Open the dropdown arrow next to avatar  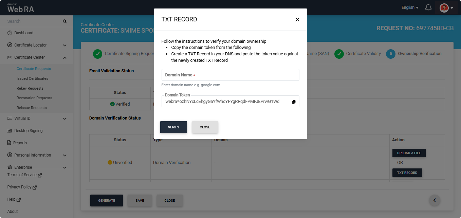point(452,8)
